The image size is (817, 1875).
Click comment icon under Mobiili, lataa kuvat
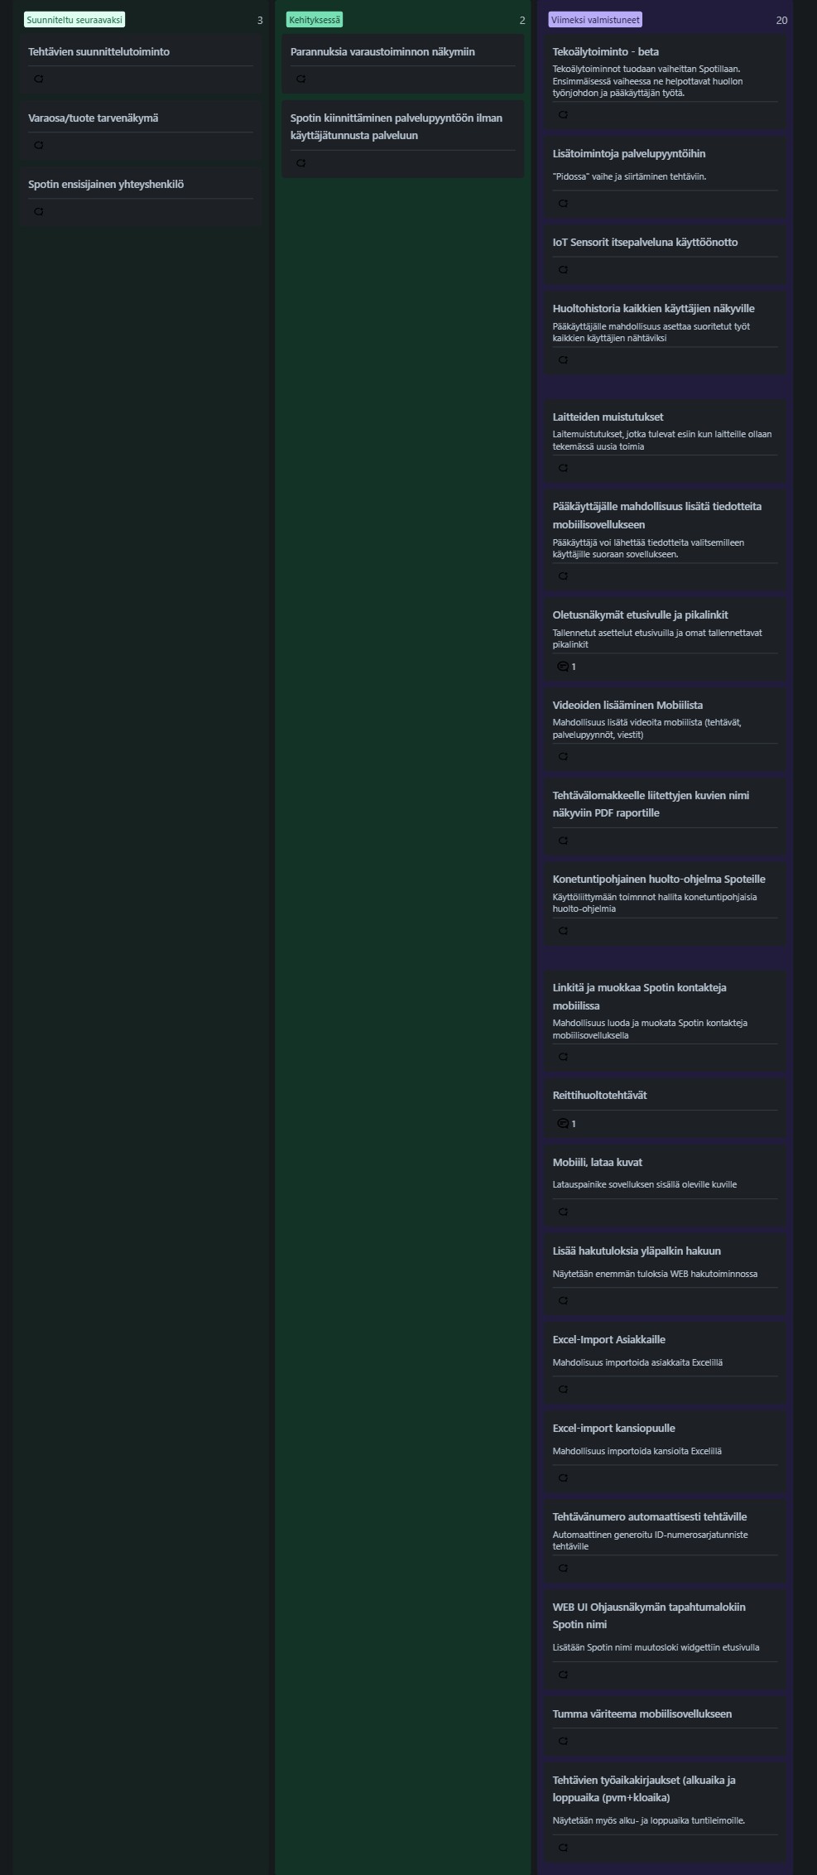tap(563, 1212)
